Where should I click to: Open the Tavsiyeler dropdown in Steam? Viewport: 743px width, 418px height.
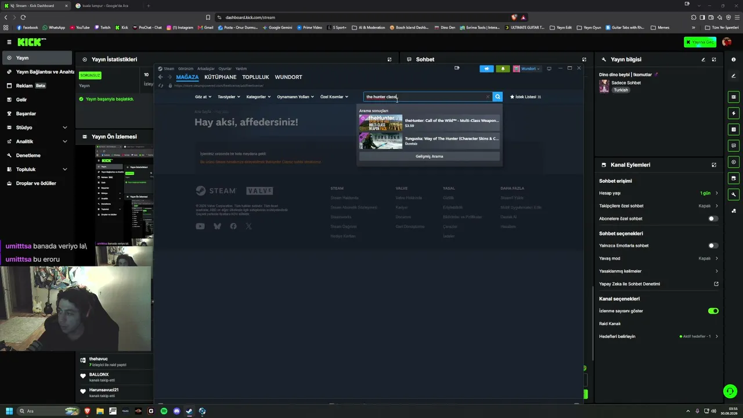point(229,97)
